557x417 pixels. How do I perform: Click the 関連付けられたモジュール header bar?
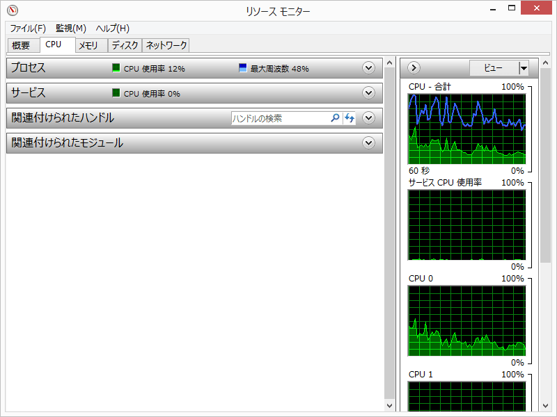pos(194,143)
